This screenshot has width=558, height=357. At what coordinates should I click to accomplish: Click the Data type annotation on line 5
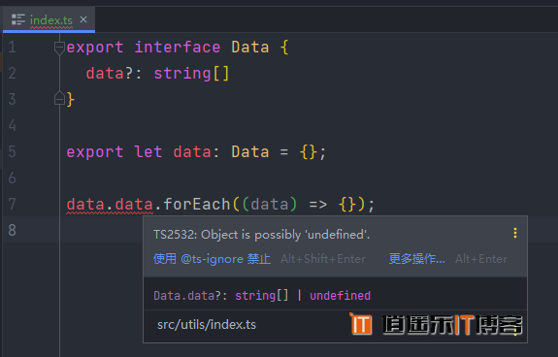pos(250,152)
